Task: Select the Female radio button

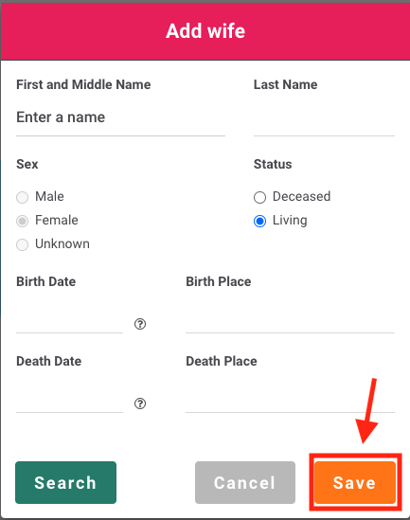Action: [22, 221]
